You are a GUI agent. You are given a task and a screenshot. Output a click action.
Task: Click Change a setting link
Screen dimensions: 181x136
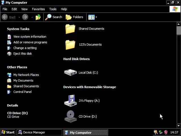click(25, 48)
